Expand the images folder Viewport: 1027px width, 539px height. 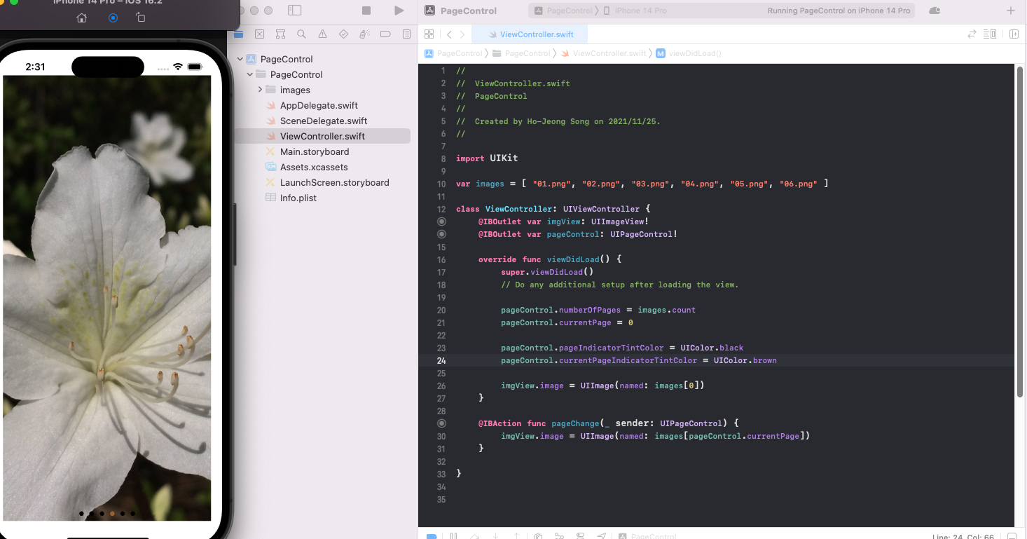(260, 90)
